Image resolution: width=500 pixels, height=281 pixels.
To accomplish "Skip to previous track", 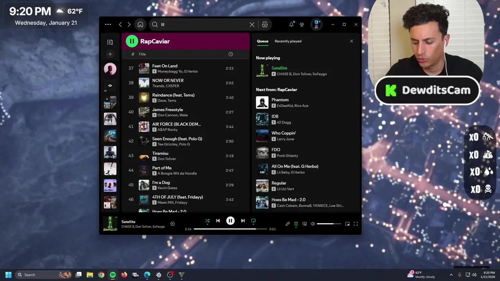I will (x=218, y=221).
